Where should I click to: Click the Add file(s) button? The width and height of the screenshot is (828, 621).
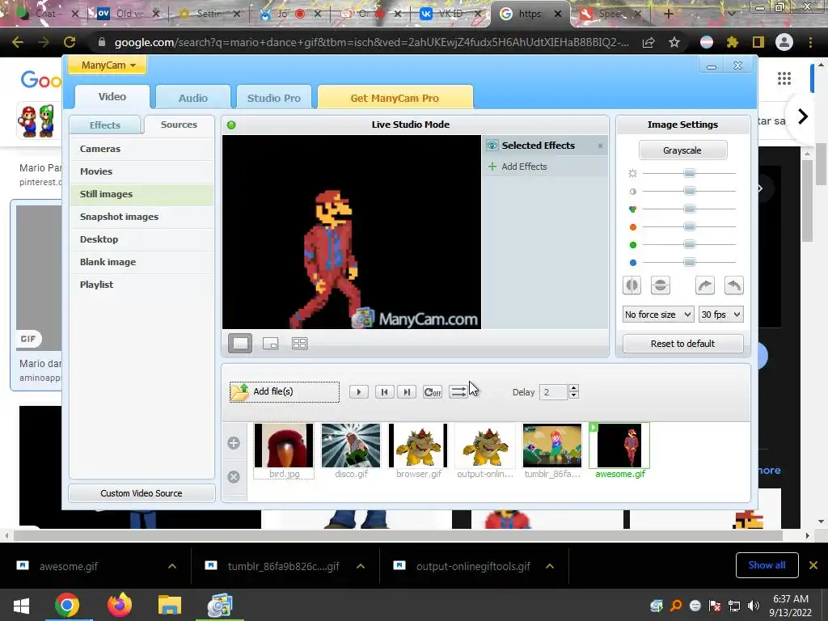285,392
